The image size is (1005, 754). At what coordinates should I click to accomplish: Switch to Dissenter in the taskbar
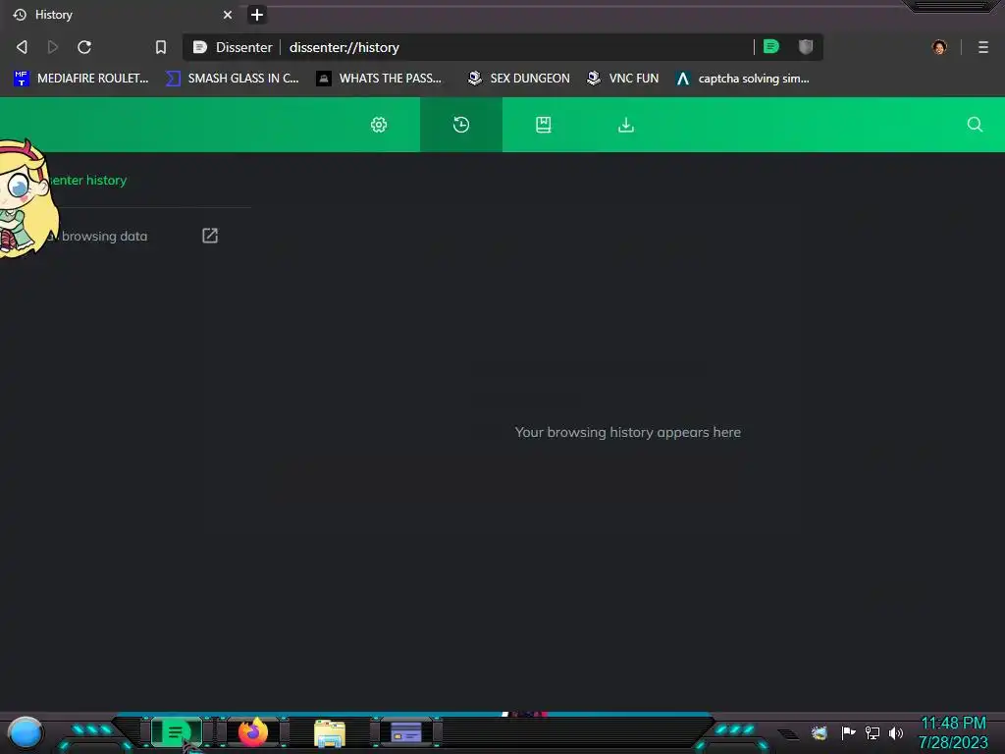coord(176,732)
